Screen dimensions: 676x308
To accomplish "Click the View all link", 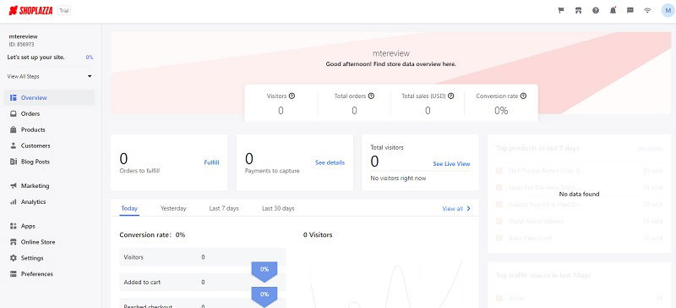I will click(452, 209).
